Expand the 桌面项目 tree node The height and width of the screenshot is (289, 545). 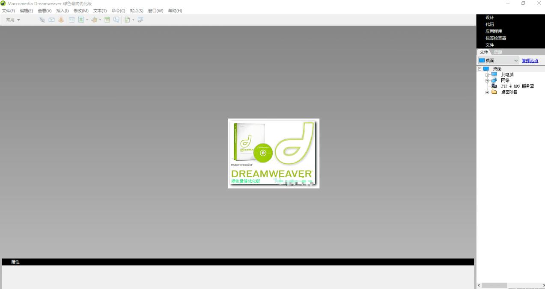pos(487,92)
